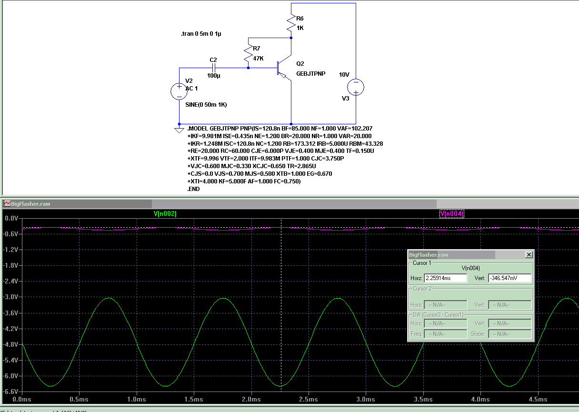Select resistor R6 1K in schematic
This screenshot has width=579, height=412.
coord(291,23)
